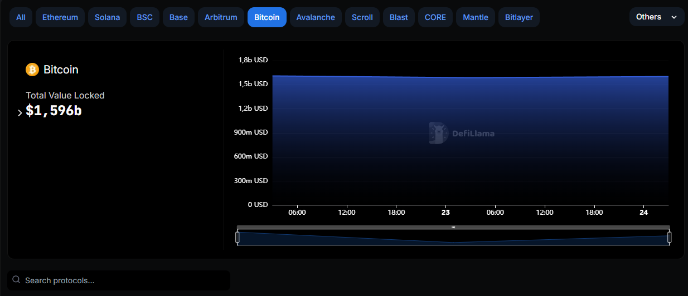Select the Avalanche chain tab
This screenshot has width=688, height=296.
pyautogui.click(x=316, y=17)
